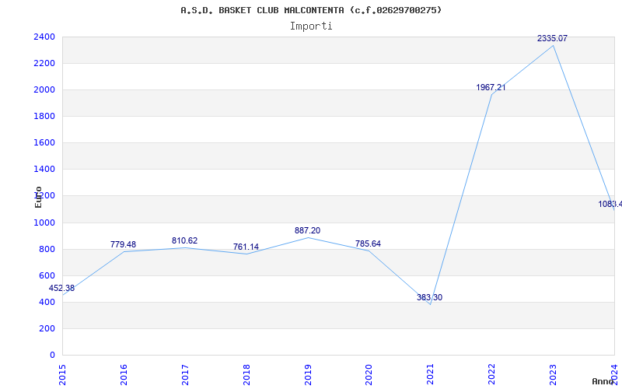Select the 810.62 data label

pos(184,240)
